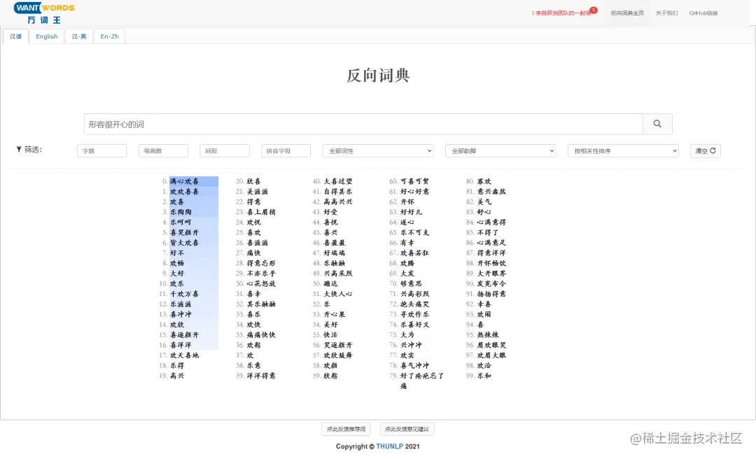Switch to the English tab
The image size is (756, 459).
pos(46,36)
